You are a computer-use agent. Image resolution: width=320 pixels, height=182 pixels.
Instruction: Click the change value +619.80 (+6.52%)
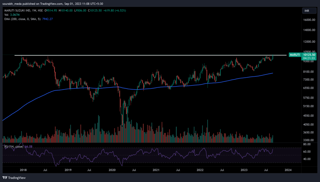point(115,10)
